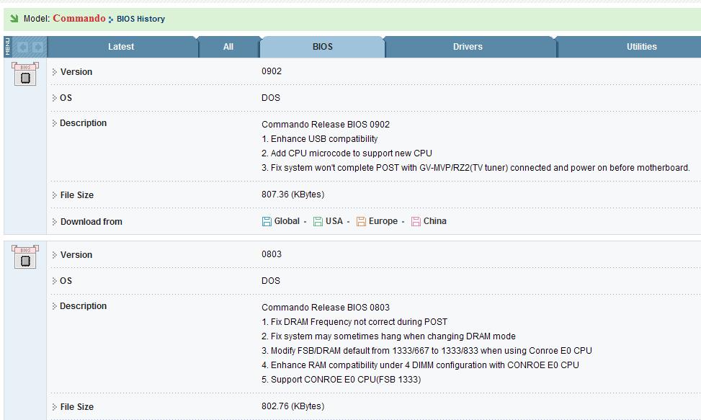
Task: Click version number 0902
Action: tap(272, 71)
